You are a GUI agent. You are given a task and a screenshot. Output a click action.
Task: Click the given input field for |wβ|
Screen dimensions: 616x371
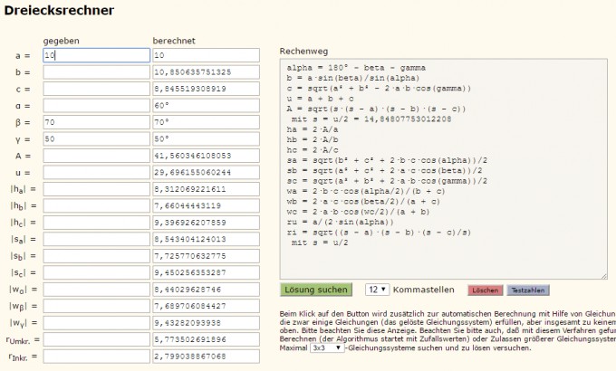coord(96,306)
